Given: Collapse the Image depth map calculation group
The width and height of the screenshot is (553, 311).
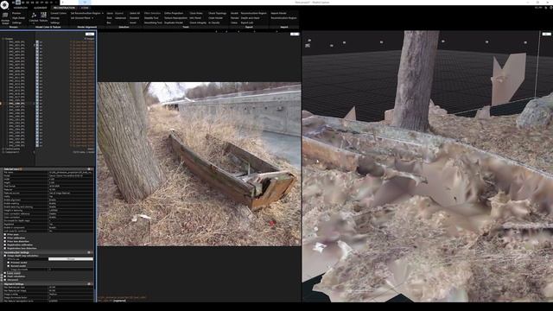Looking at the screenshot, I should [5, 256].
